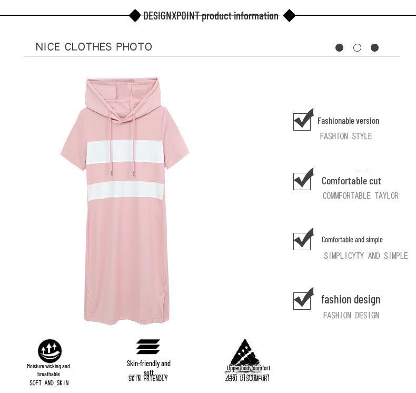Click the left black diamond header ornament

click(x=134, y=15)
